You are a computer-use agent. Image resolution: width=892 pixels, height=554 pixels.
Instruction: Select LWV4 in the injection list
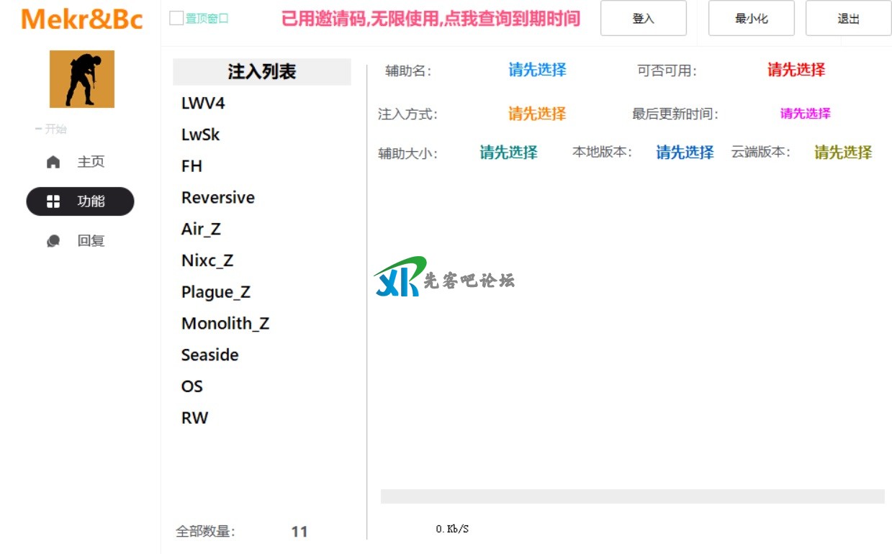click(x=203, y=103)
